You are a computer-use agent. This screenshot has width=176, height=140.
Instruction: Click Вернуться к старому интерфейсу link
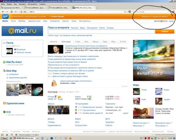(x=155, y=17)
